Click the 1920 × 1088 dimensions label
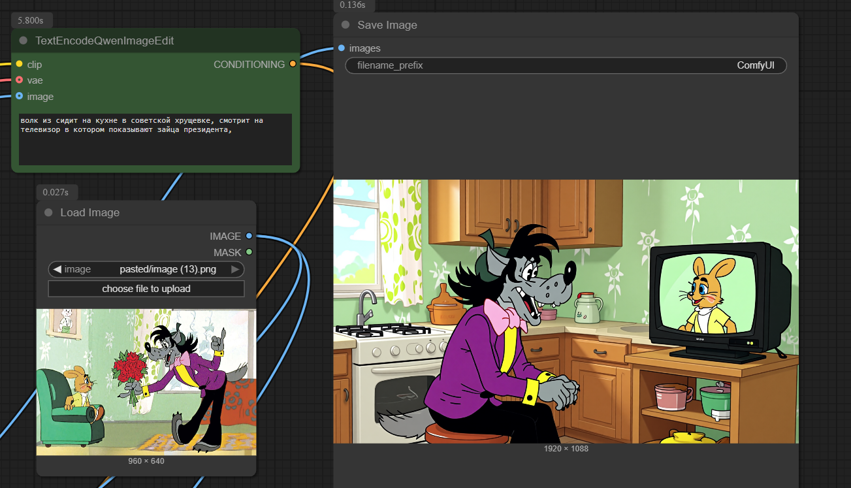The height and width of the screenshot is (488, 851). point(566,449)
